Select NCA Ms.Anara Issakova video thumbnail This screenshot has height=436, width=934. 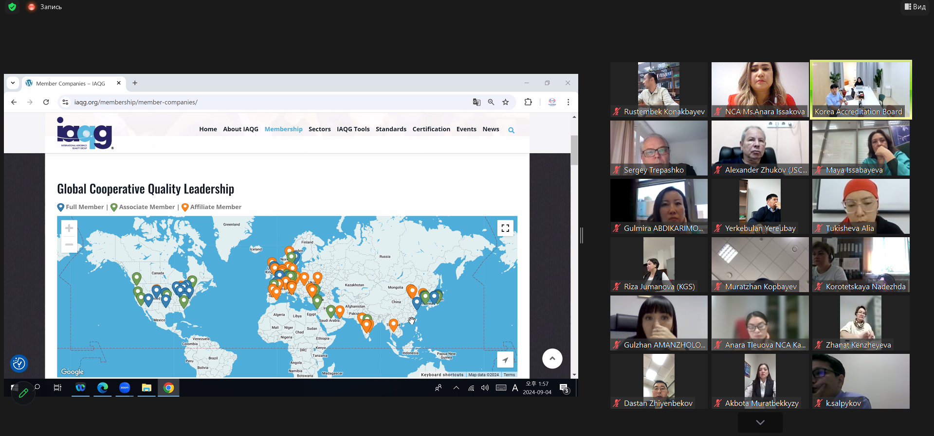pos(760,89)
